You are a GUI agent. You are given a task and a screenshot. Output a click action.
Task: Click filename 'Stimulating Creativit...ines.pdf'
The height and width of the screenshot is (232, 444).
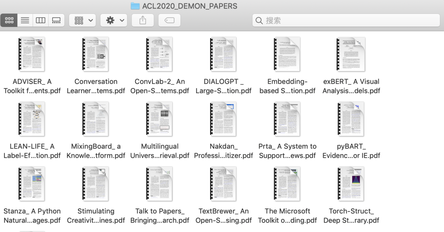(x=96, y=216)
